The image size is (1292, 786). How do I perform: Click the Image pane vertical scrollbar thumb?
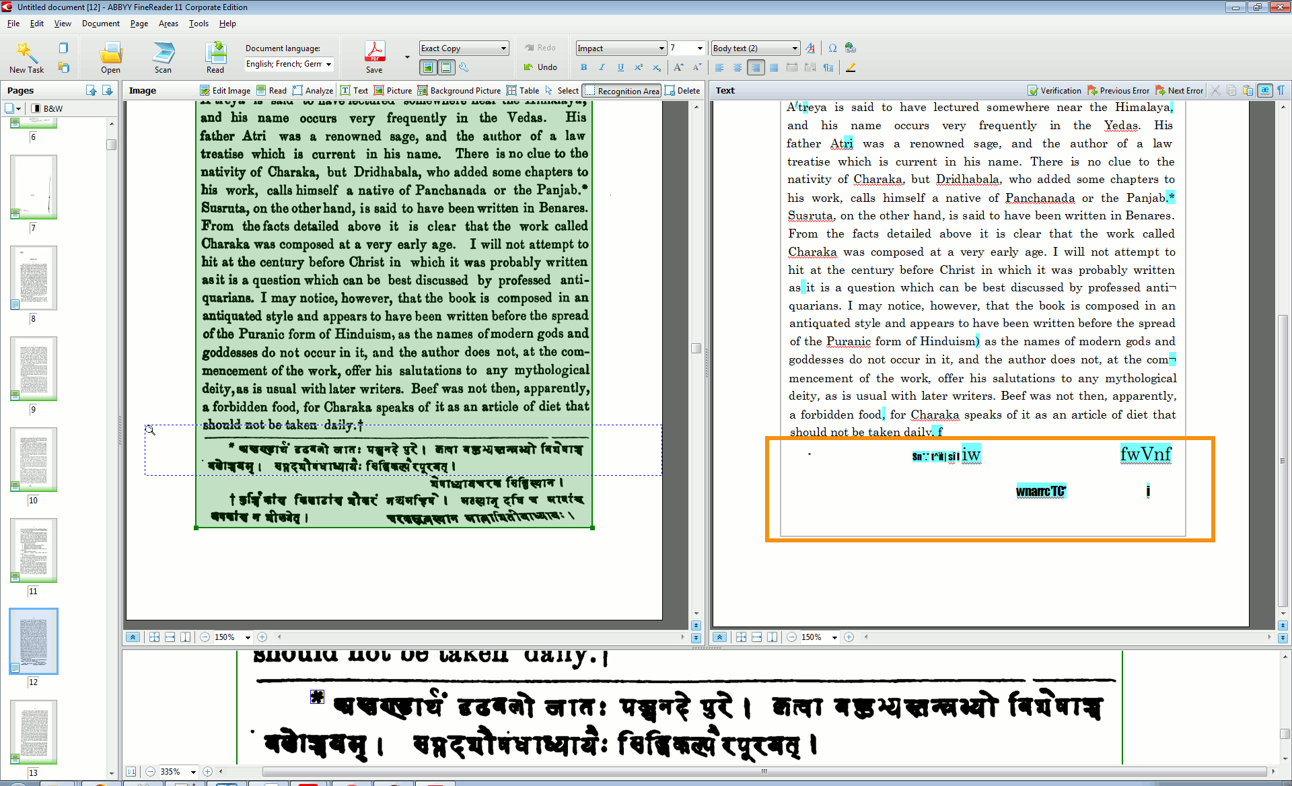696,348
